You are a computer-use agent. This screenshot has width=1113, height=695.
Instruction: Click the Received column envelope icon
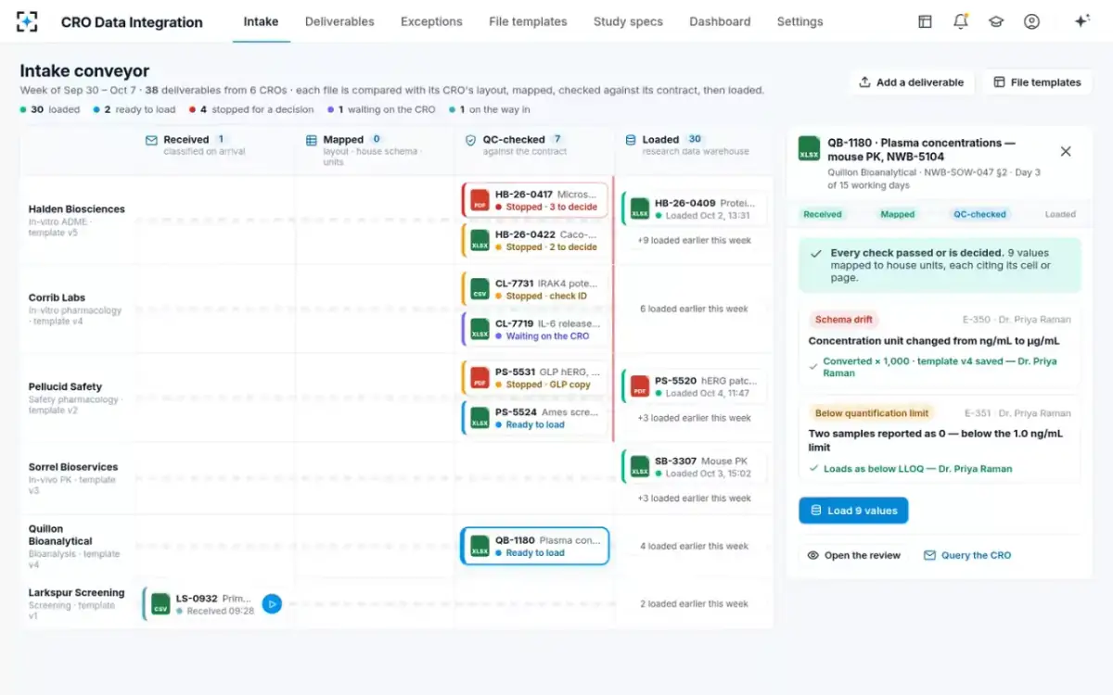click(x=151, y=140)
